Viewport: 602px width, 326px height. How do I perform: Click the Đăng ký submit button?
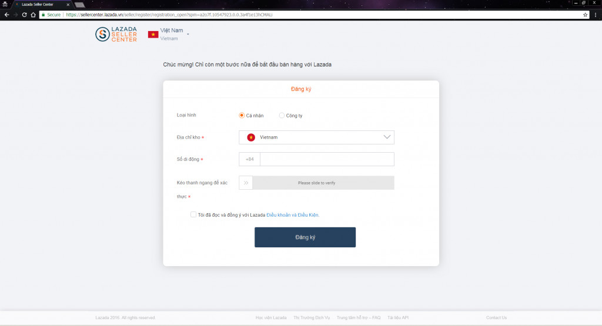tap(305, 237)
